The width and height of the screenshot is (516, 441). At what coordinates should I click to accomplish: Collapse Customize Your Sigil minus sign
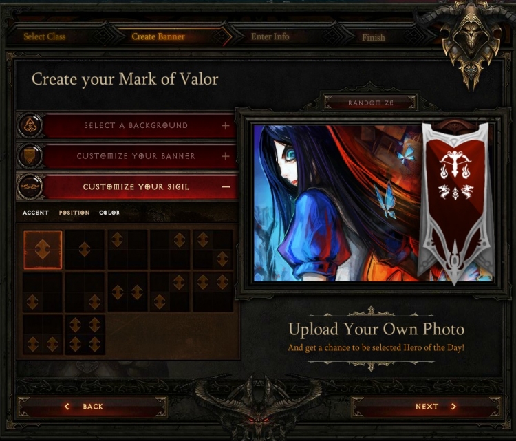(226, 186)
